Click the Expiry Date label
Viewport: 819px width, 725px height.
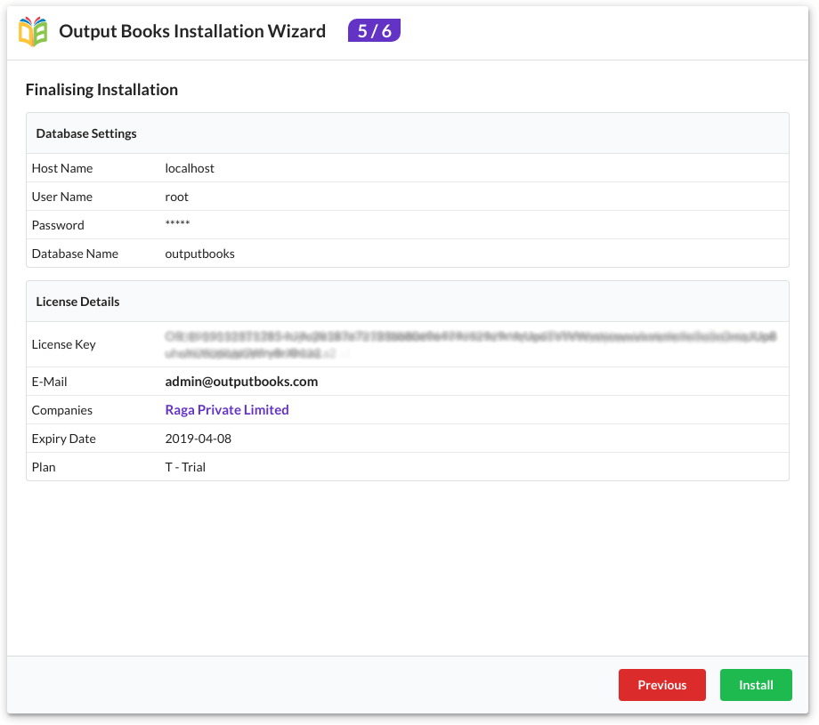tap(64, 439)
